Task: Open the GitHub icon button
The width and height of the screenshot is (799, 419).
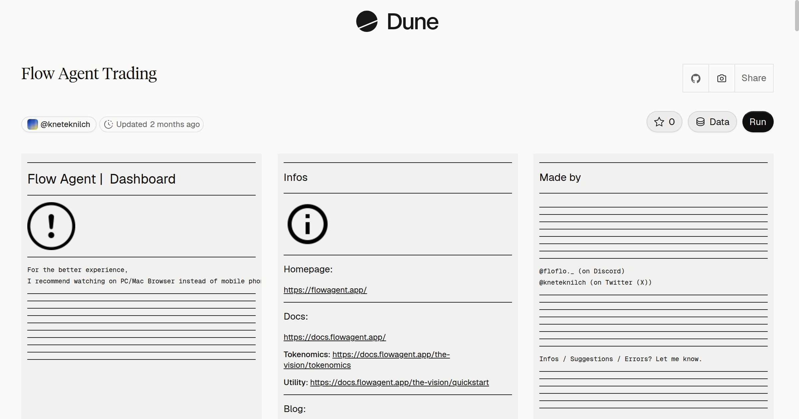Action: coord(695,78)
